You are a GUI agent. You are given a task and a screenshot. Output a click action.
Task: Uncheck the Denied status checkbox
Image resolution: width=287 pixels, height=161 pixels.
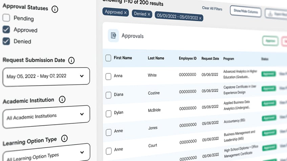click(x=6, y=41)
